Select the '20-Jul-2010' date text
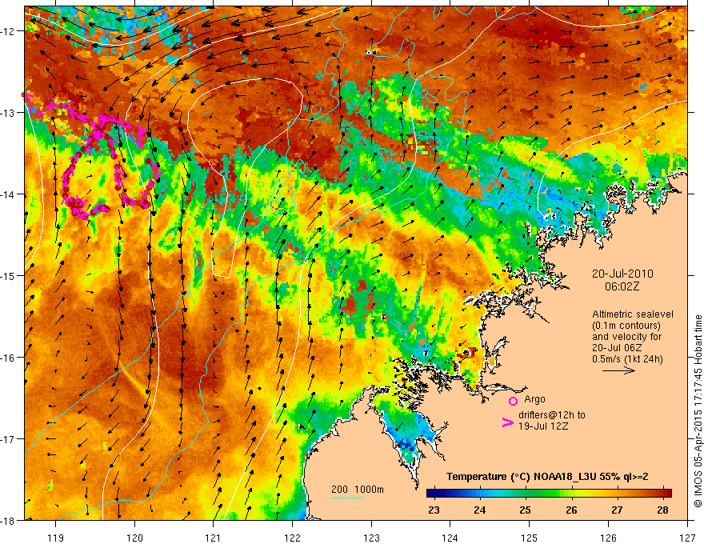 pyautogui.click(x=622, y=274)
